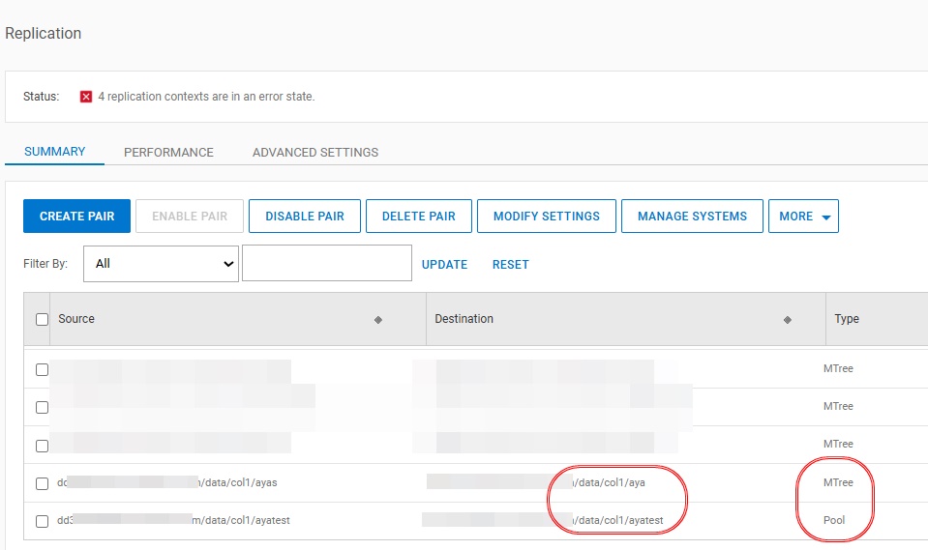Check the third MTree row checkbox
Viewport: 928px width, 550px height.
pyautogui.click(x=42, y=446)
